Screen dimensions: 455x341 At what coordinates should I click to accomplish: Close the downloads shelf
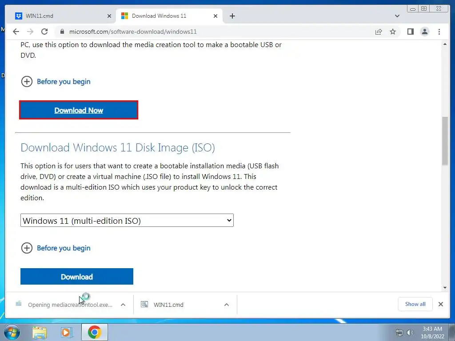440,304
